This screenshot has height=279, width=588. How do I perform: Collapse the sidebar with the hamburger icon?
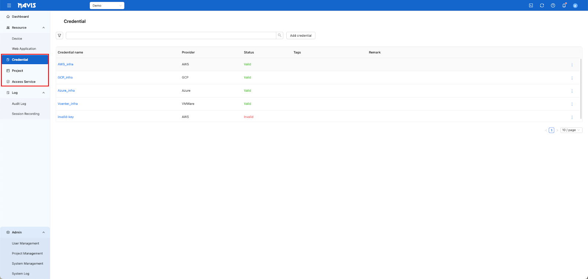coord(9,5)
